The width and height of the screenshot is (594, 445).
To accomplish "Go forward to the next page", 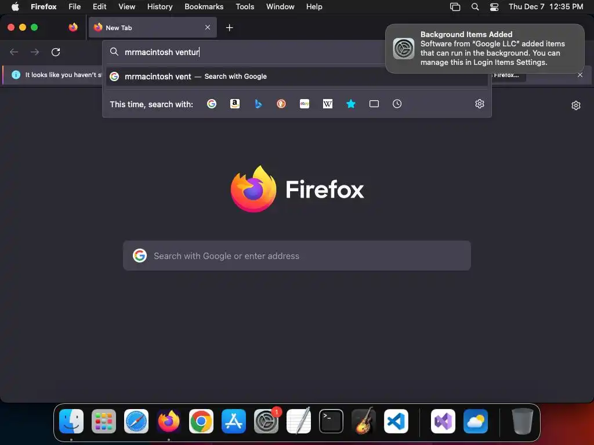I will (35, 52).
